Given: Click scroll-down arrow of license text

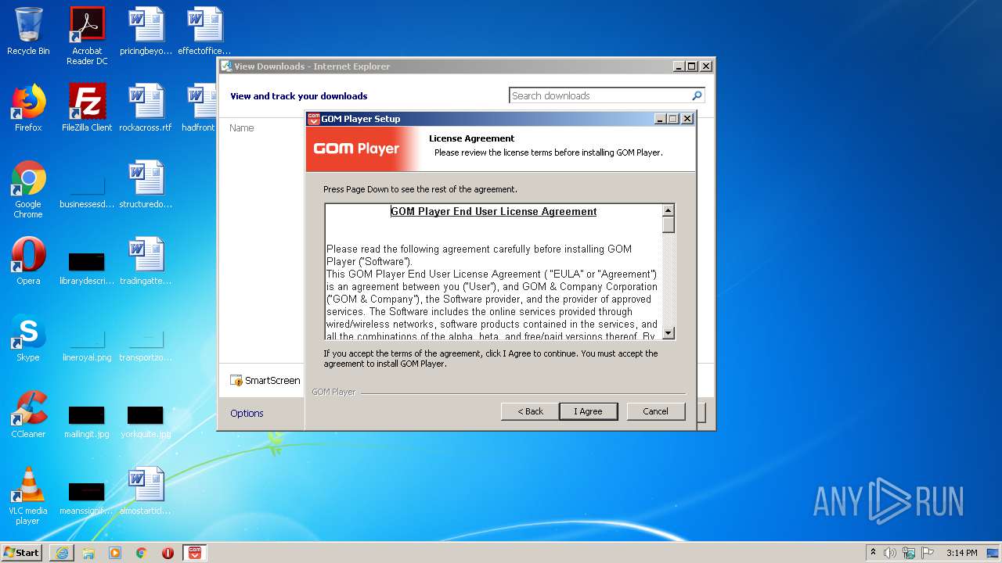Looking at the screenshot, I should (669, 333).
